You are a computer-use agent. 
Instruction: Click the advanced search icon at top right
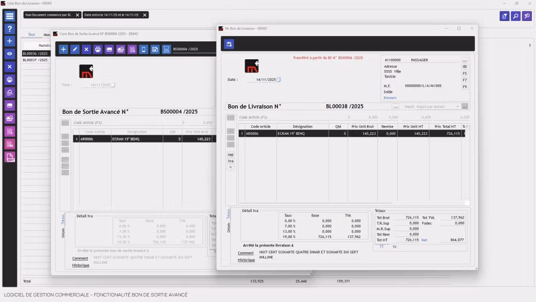[x=527, y=16]
